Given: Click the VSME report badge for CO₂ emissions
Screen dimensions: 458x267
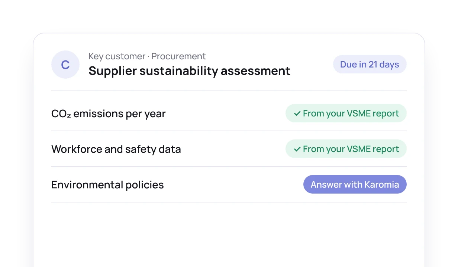Looking at the screenshot, I should 346,113.
